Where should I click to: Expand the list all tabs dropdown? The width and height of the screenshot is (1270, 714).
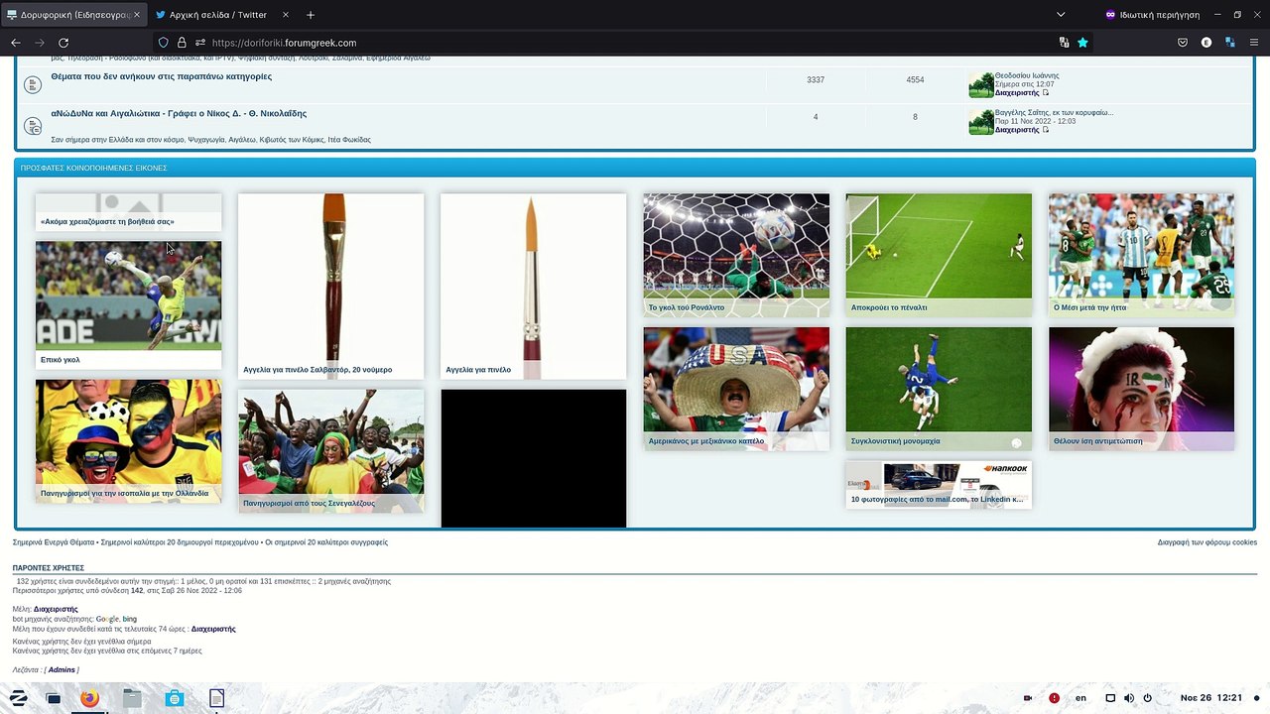(1061, 15)
